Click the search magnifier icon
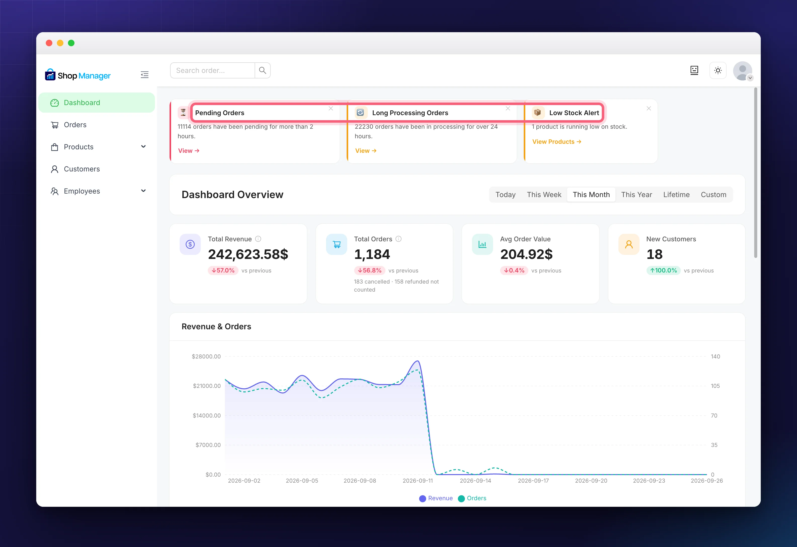This screenshot has width=797, height=547. click(x=263, y=70)
